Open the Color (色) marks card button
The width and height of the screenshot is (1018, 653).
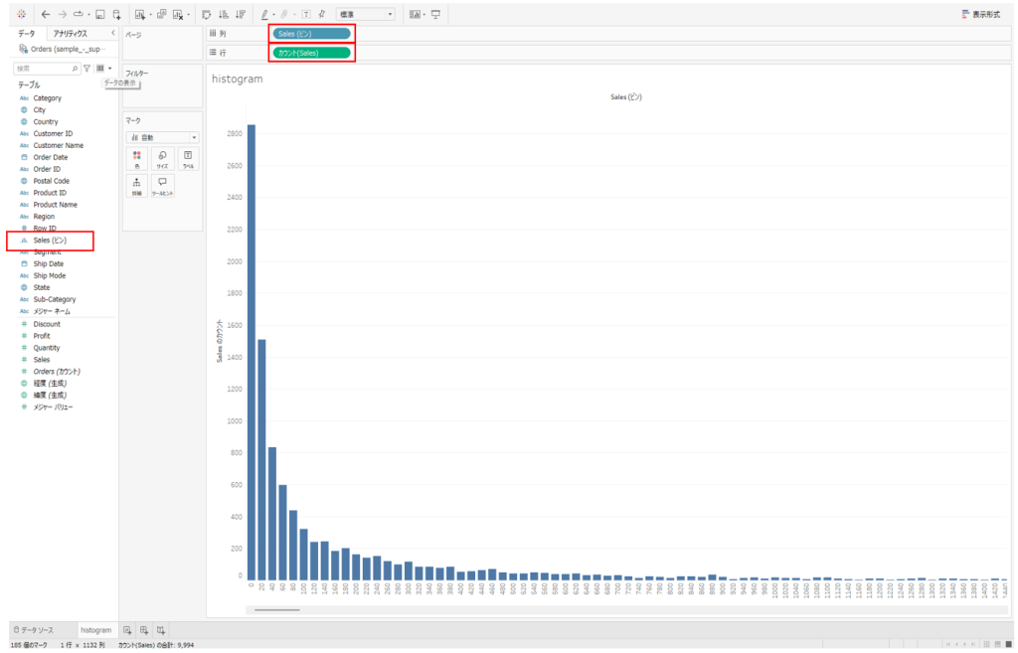click(137, 159)
